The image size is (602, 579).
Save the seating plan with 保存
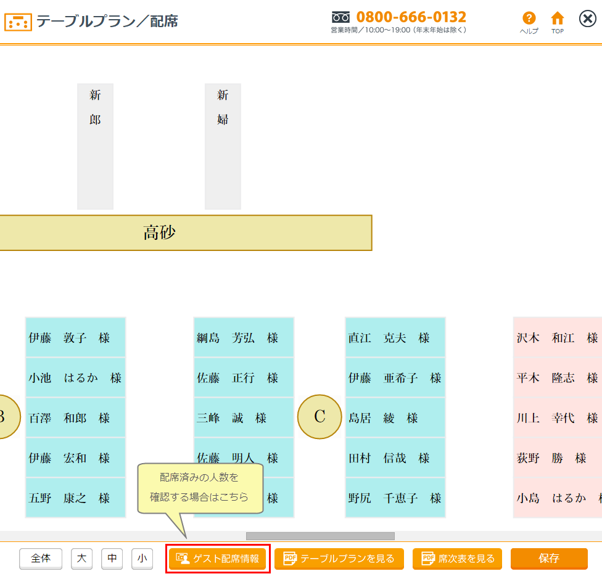coord(548,559)
